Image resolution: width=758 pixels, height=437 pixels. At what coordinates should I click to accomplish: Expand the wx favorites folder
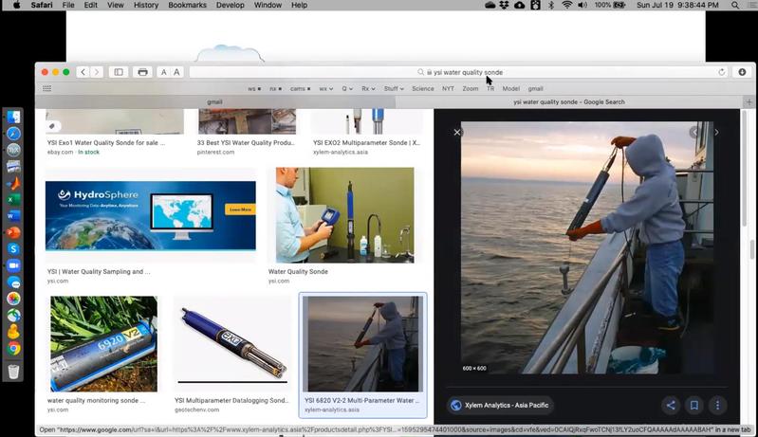tap(325, 88)
